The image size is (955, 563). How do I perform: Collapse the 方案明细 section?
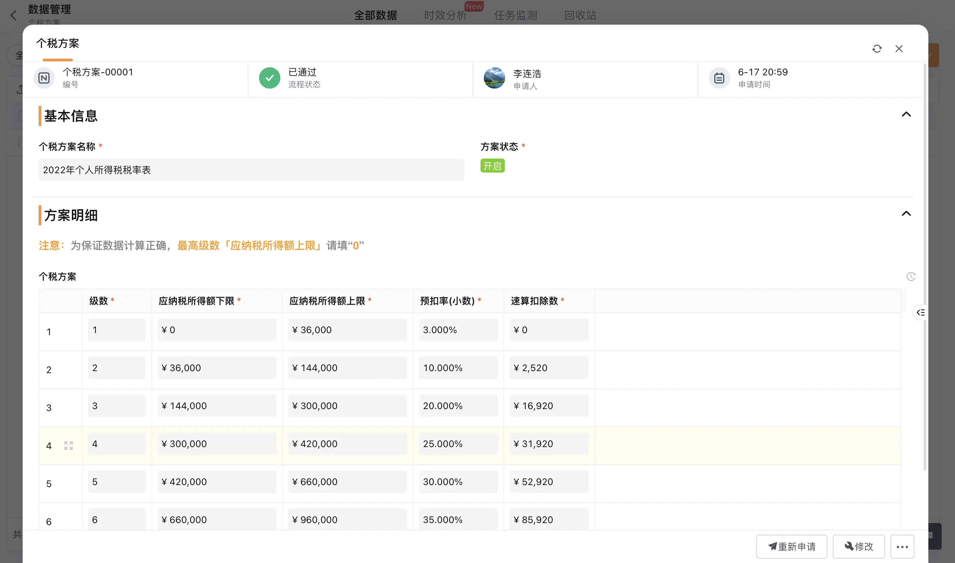906,213
